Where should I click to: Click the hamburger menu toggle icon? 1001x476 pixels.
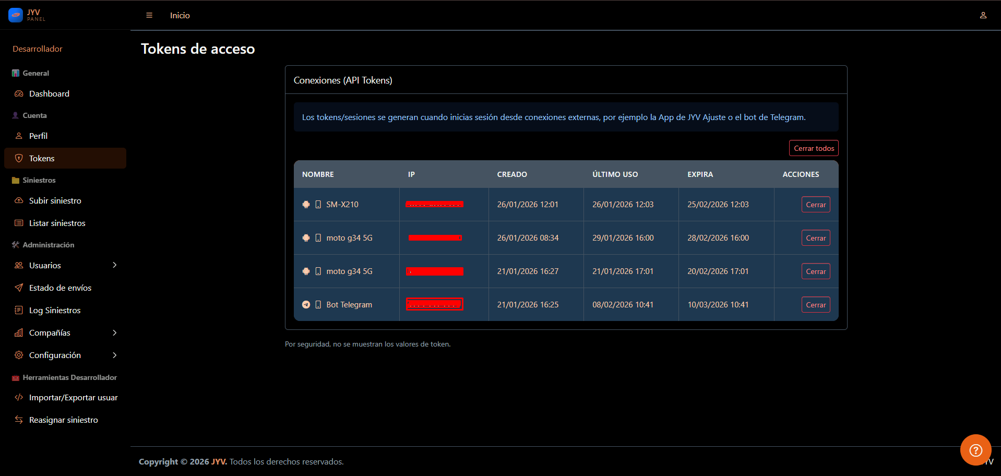pos(149,16)
